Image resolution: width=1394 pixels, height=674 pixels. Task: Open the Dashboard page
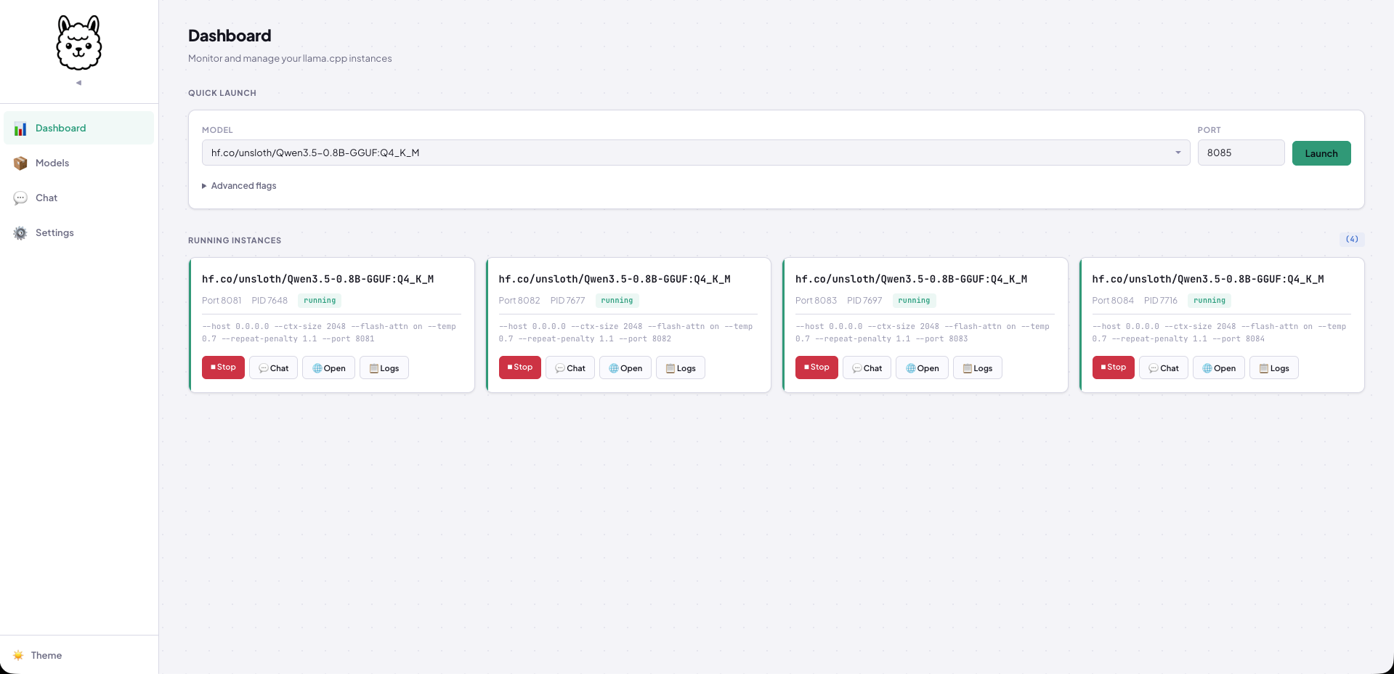(78, 128)
